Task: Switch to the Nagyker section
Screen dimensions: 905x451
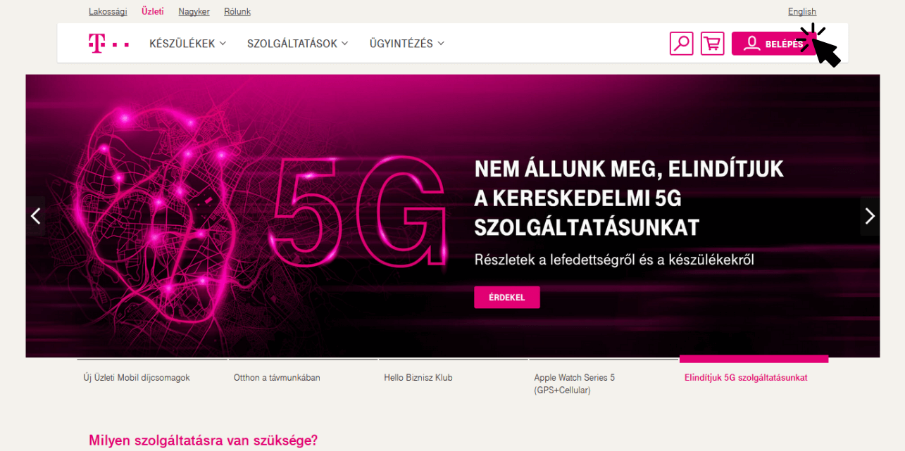Action: click(194, 11)
